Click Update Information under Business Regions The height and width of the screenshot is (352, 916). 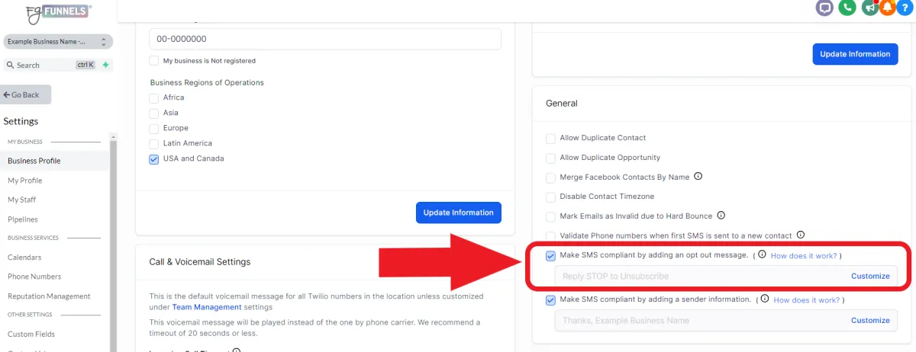[x=459, y=213]
